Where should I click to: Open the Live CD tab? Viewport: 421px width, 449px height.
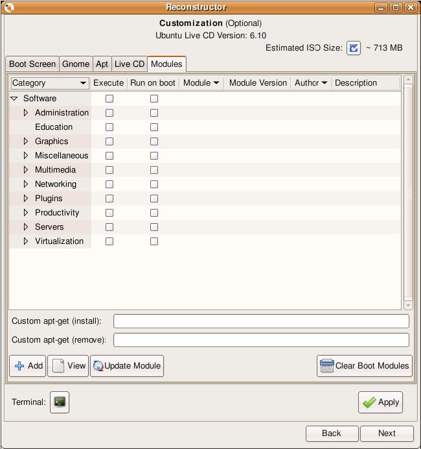point(130,64)
